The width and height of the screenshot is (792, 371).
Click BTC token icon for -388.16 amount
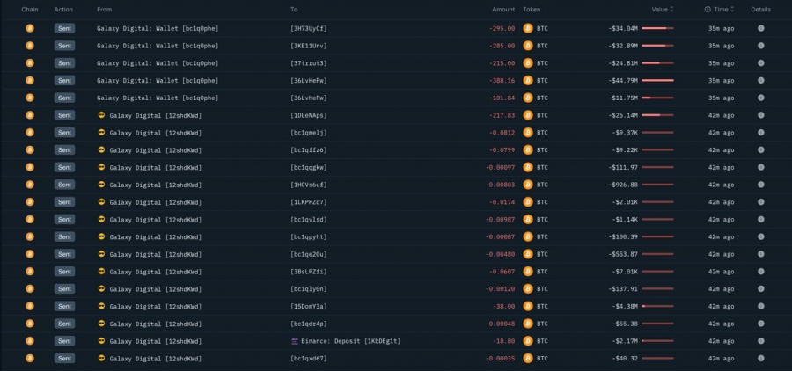click(x=528, y=80)
